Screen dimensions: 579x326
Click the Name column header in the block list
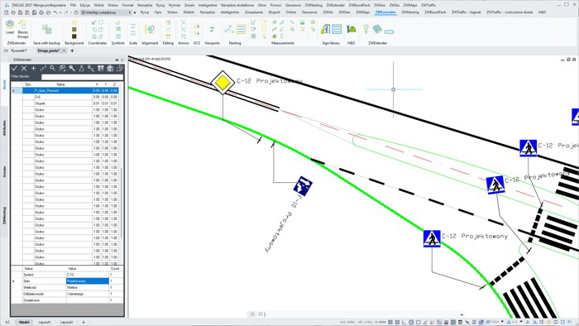(61, 84)
